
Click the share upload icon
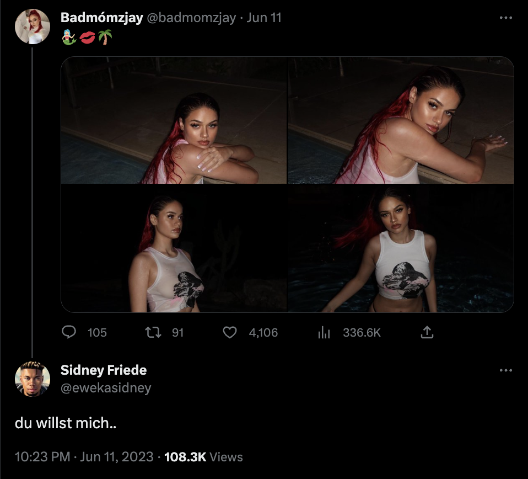[x=427, y=332]
